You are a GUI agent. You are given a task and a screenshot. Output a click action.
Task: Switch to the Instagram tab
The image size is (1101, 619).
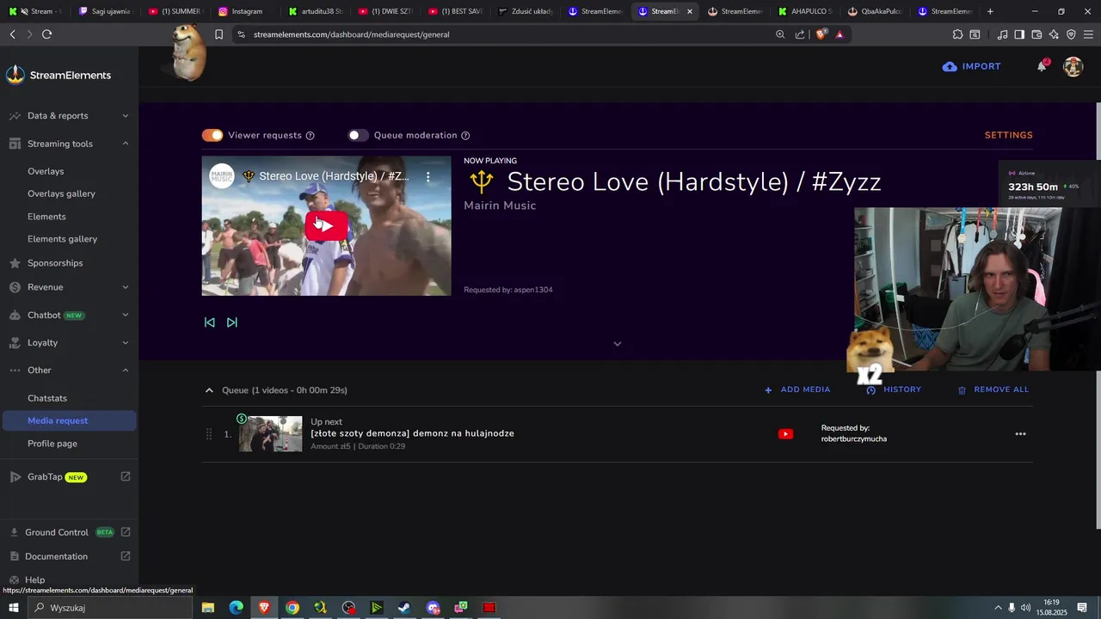(x=244, y=11)
